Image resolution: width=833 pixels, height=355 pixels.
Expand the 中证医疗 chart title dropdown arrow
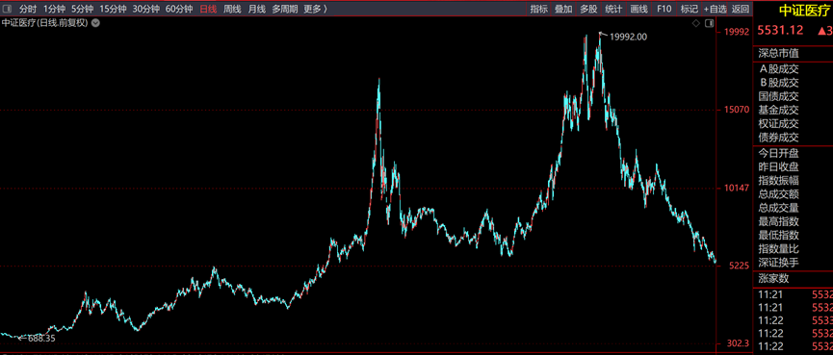(x=95, y=23)
